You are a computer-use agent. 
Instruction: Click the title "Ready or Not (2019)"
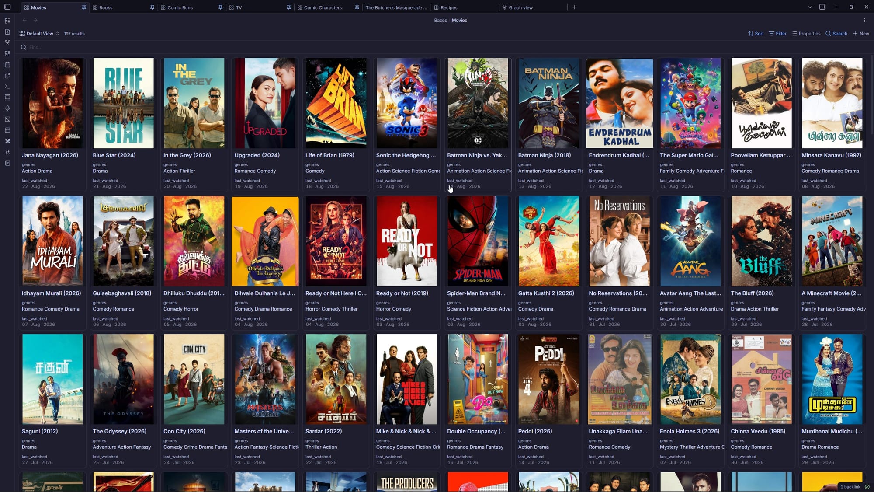pyautogui.click(x=402, y=293)
